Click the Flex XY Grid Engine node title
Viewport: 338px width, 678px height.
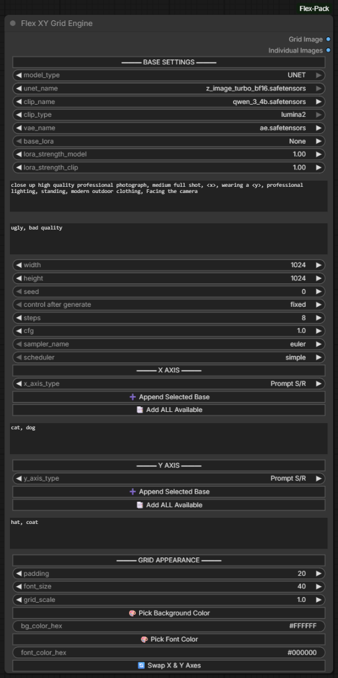(x=57, y=24)
